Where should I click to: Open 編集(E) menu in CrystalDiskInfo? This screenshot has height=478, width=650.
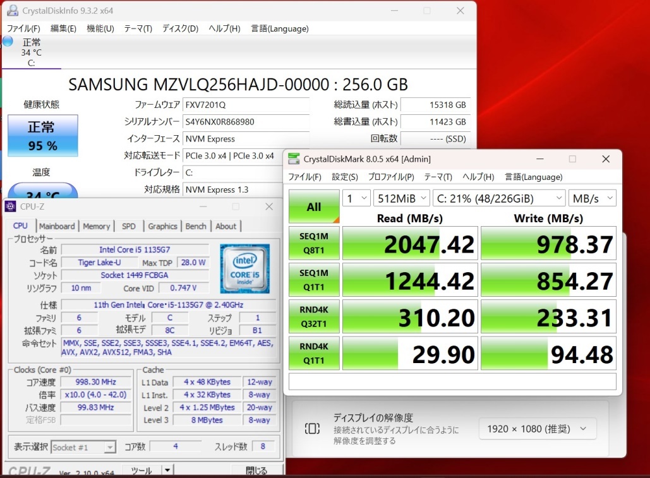pos(63,28)
